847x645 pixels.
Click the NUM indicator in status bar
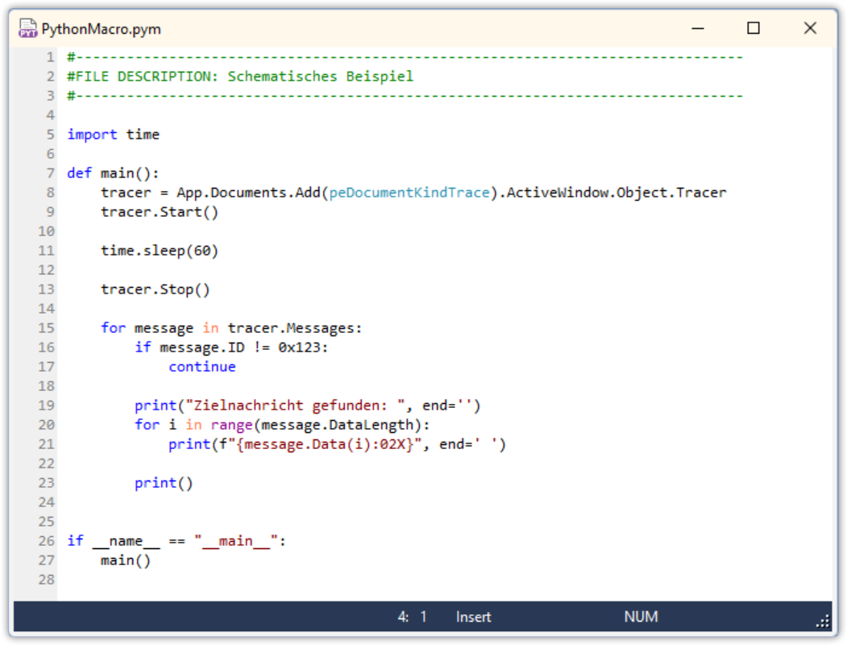coord(641,617)
